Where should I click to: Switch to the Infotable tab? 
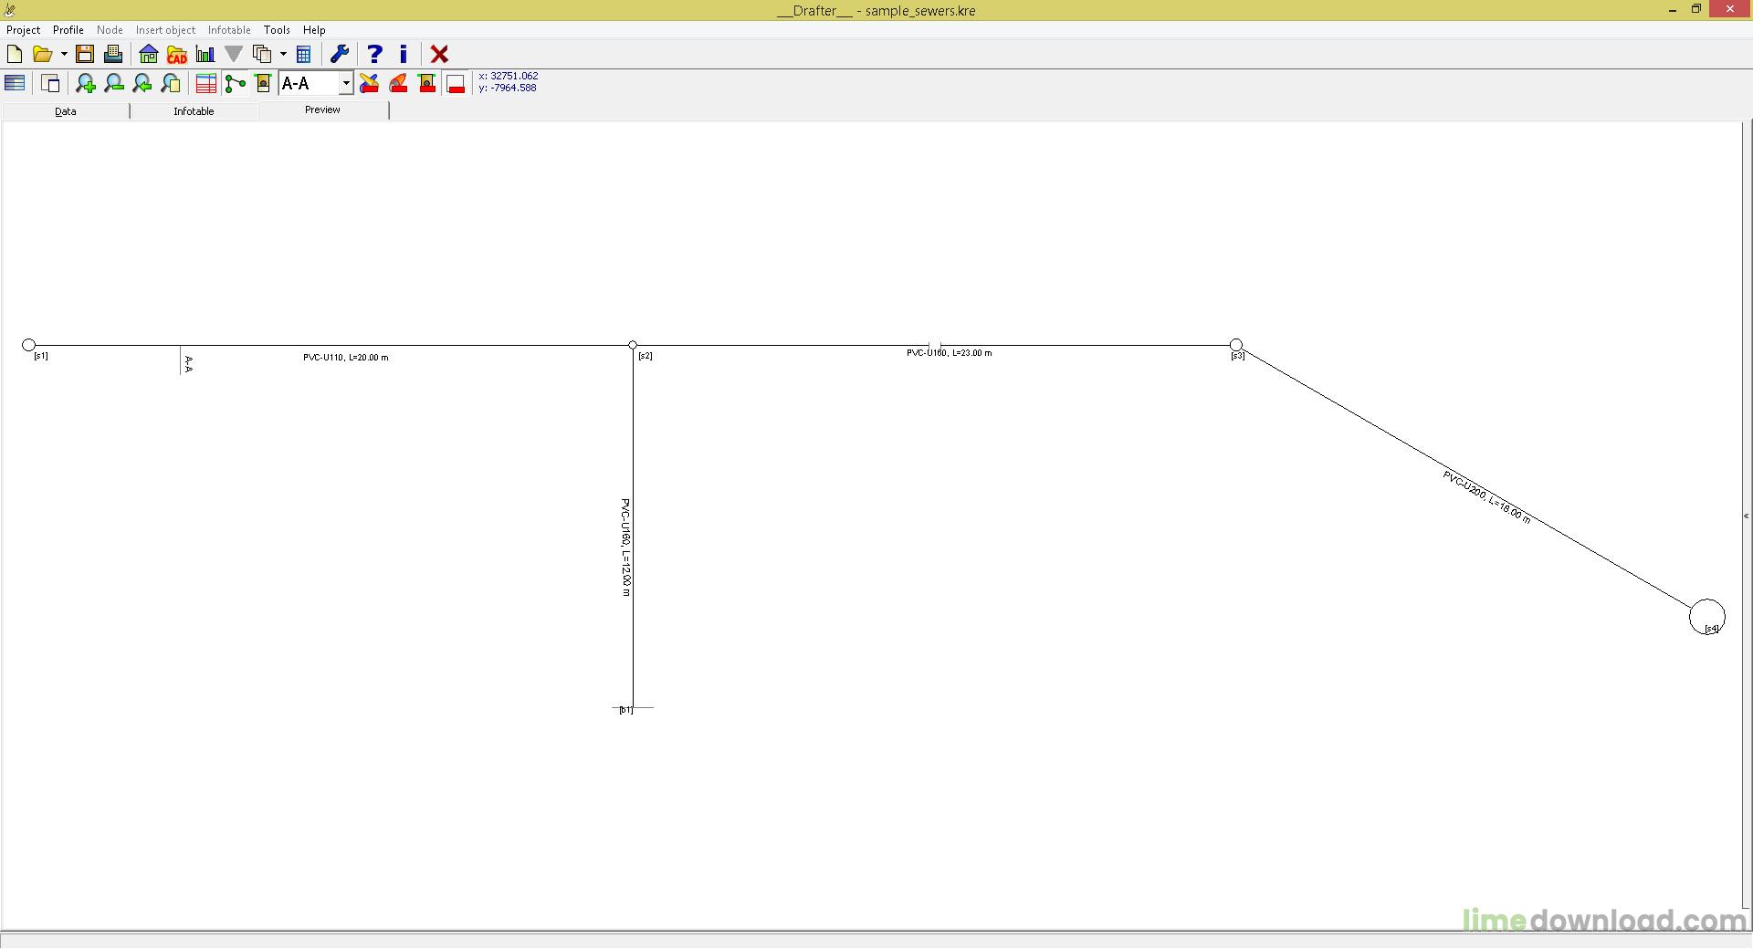coord(194,111)
